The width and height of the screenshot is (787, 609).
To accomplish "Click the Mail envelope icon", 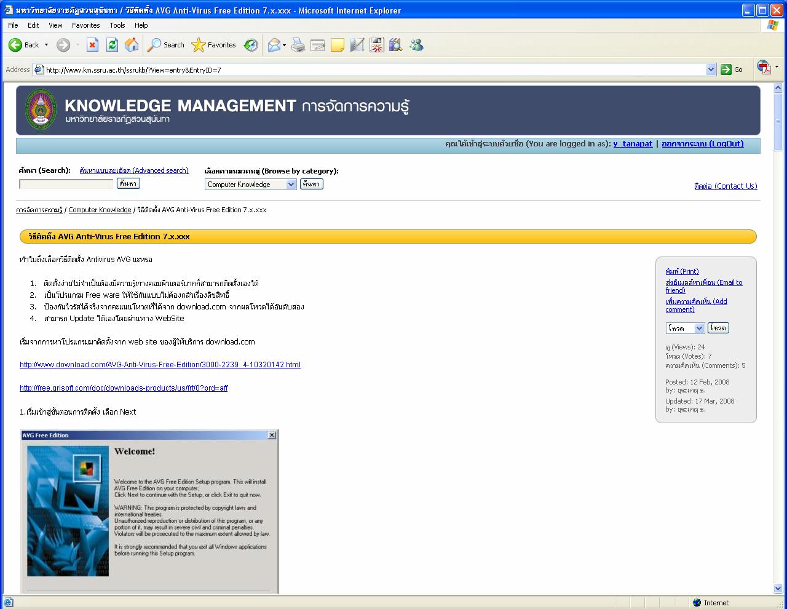I will (274, 45).
